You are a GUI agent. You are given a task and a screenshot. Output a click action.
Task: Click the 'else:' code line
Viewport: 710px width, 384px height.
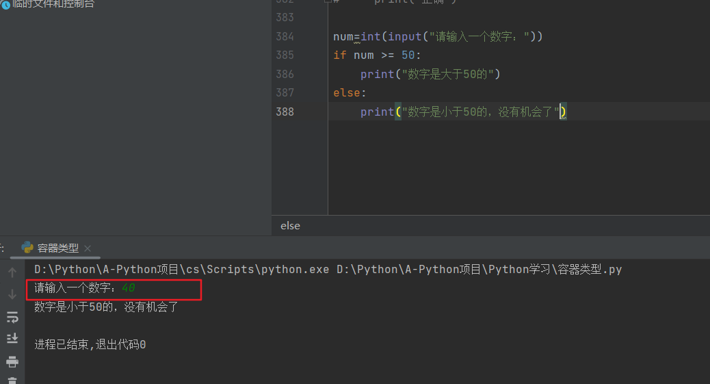[x=350, y=93]
